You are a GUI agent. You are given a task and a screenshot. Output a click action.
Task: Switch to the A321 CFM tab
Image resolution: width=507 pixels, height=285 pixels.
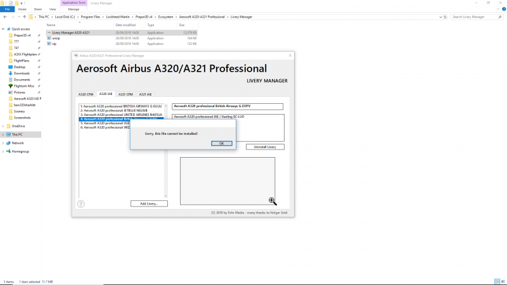click(125, 94)
